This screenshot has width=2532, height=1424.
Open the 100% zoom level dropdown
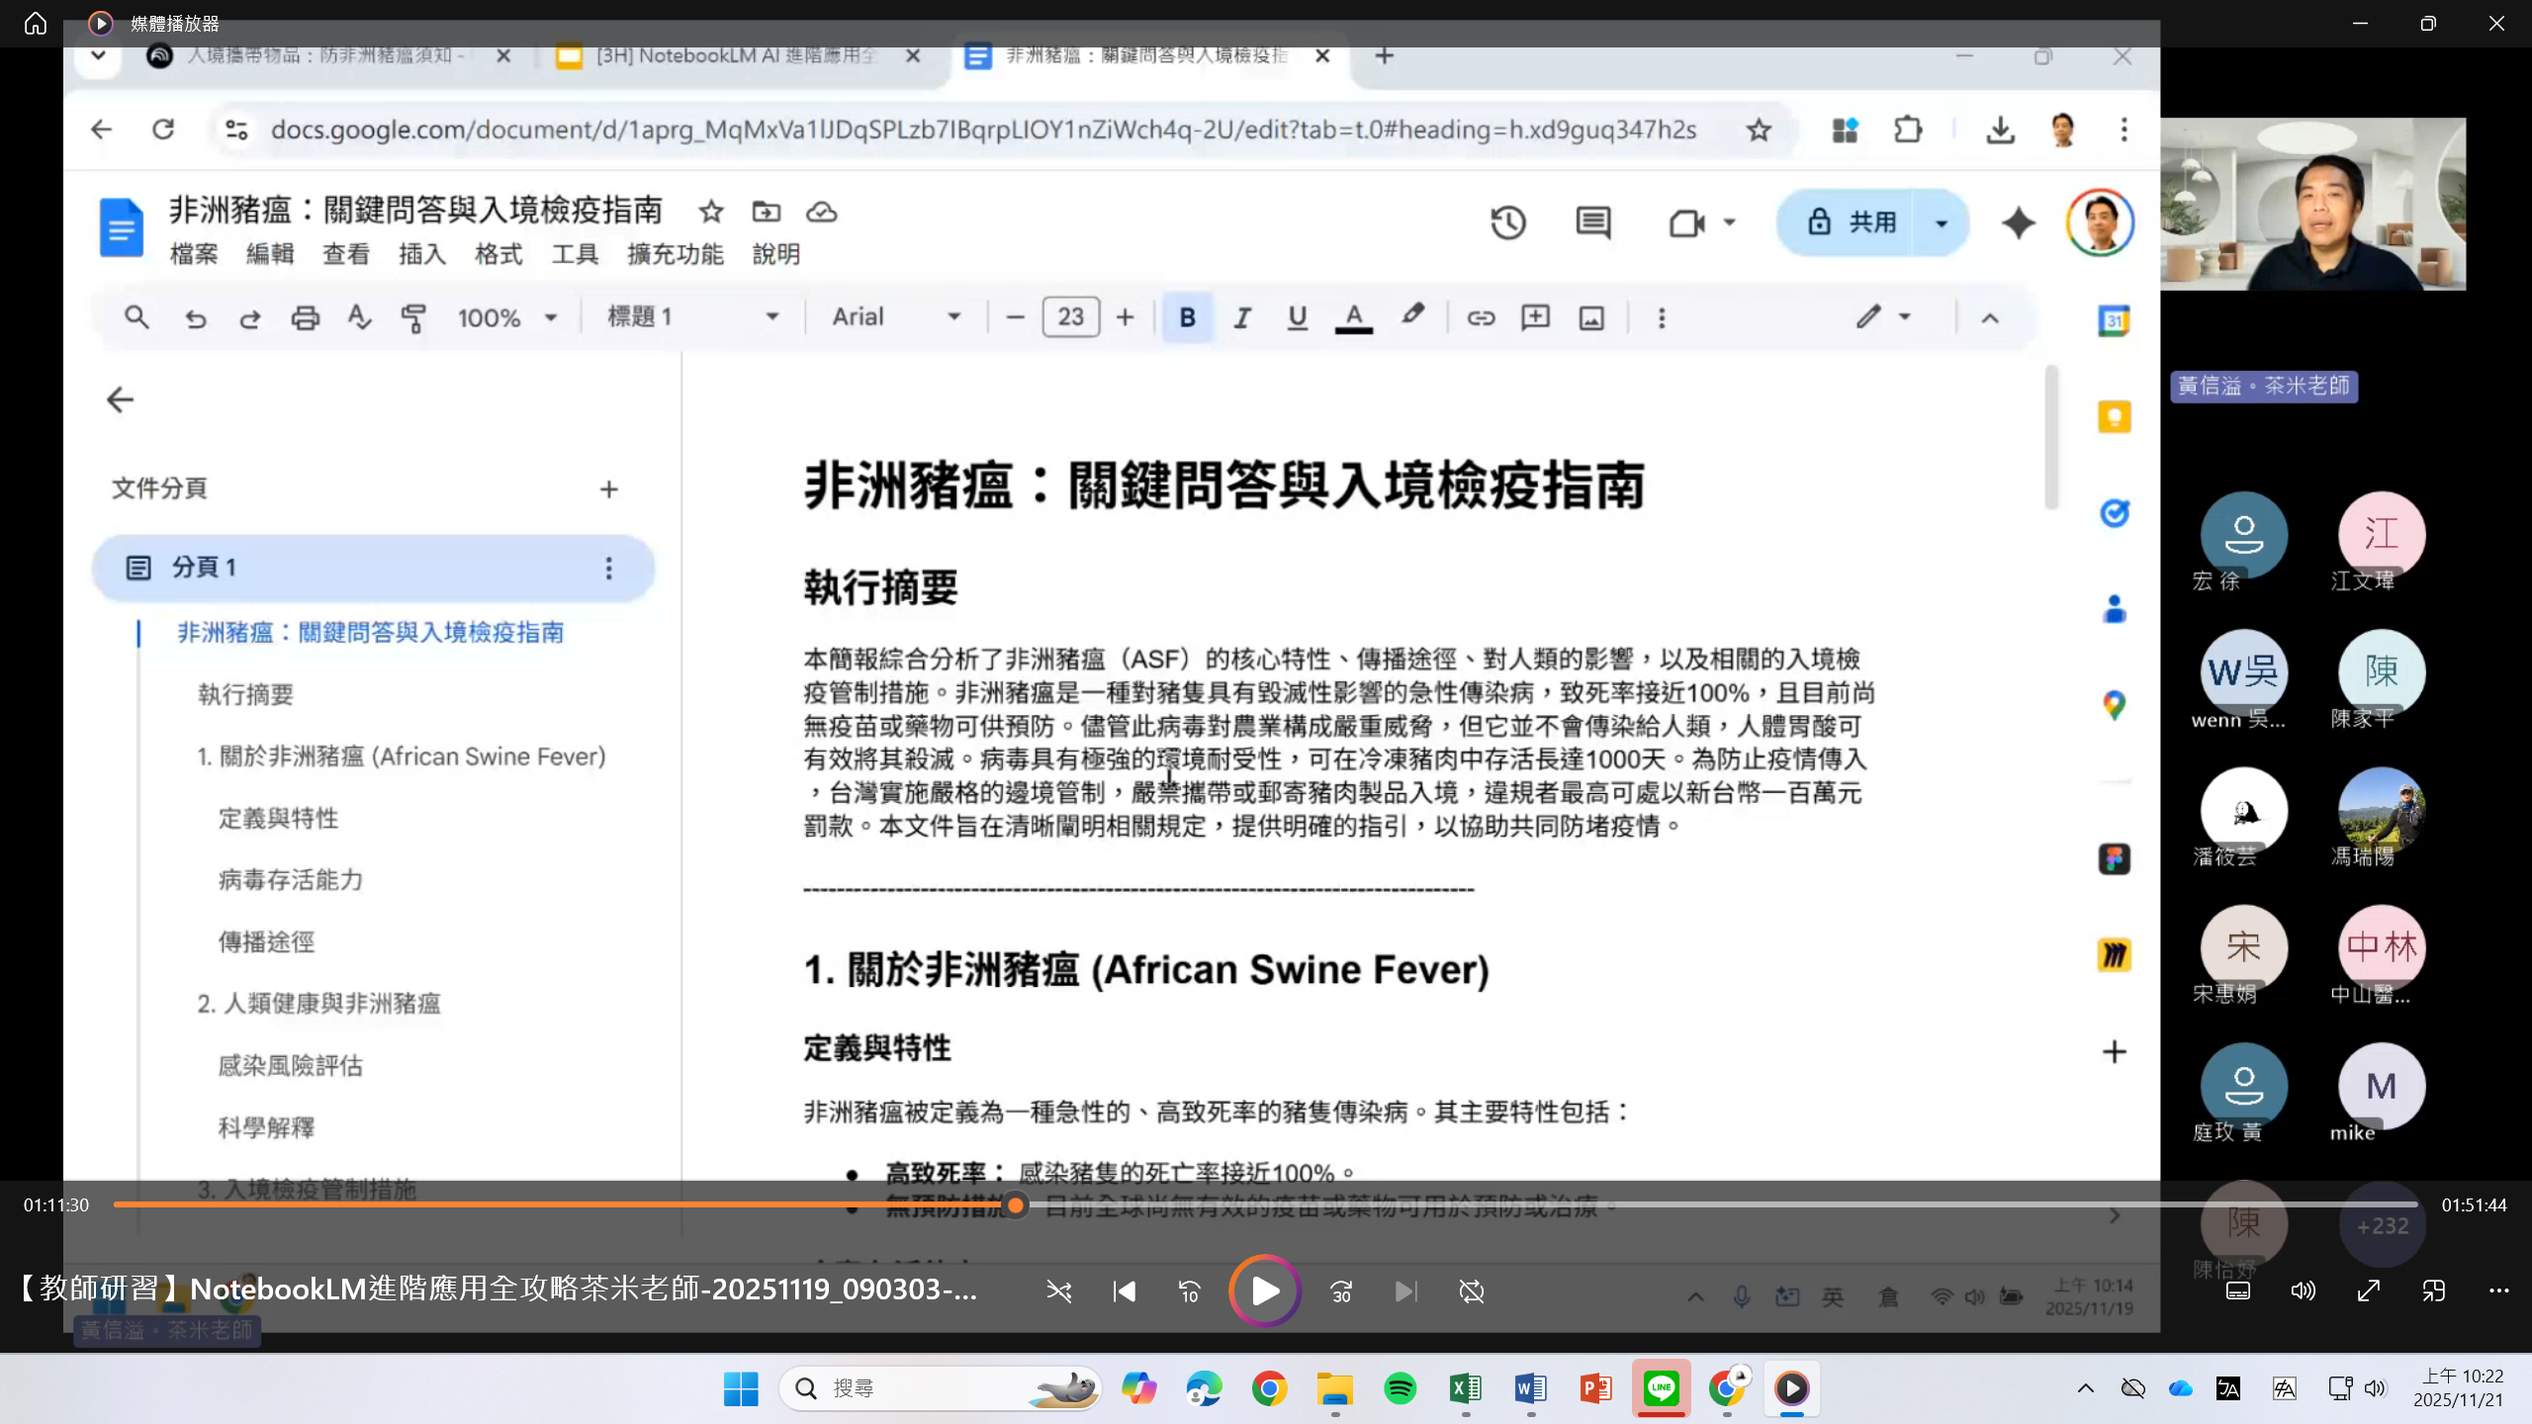point(506,317)
